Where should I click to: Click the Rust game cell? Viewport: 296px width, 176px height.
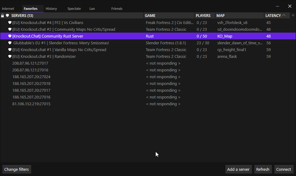(x=150, y=36)
